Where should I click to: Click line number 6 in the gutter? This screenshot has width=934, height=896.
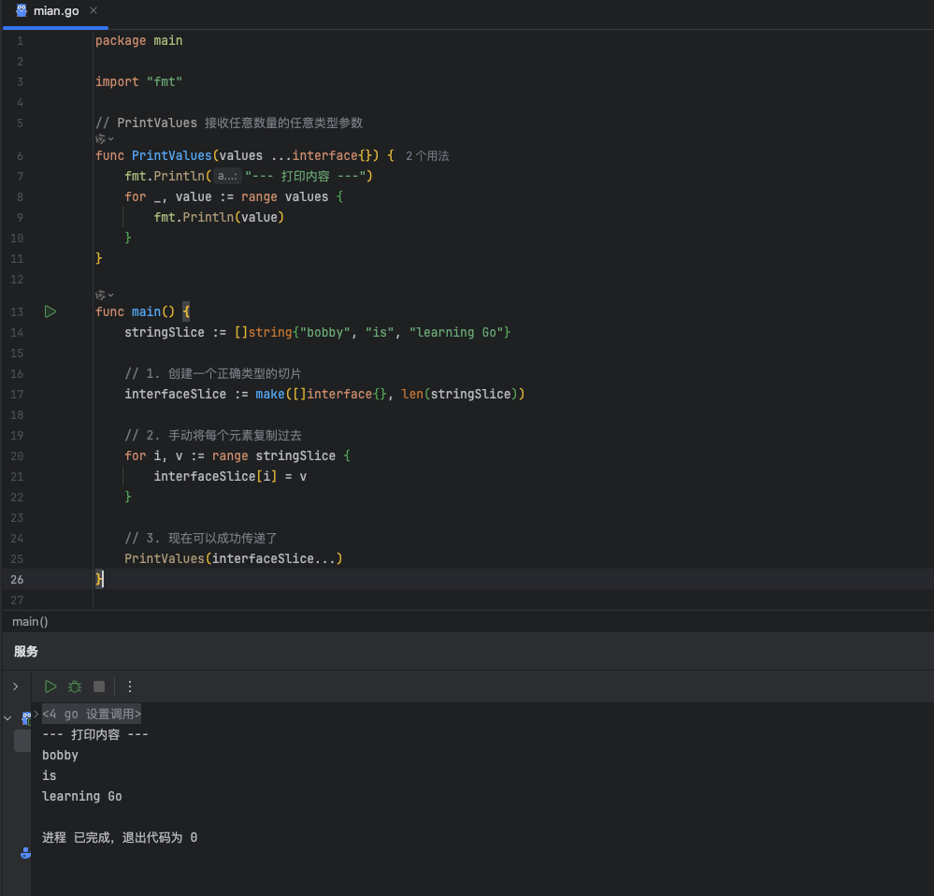[20, 156]
